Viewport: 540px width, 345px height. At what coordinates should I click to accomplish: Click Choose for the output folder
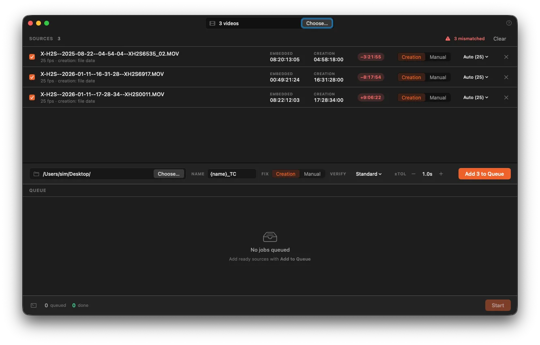(x=169, y=174)
